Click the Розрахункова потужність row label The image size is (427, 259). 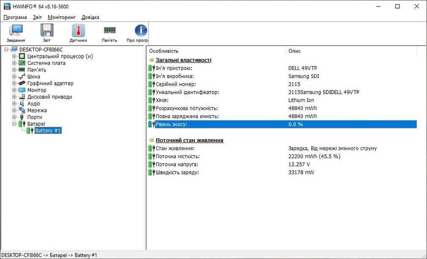pyautogui.click(x=187, y=108)
